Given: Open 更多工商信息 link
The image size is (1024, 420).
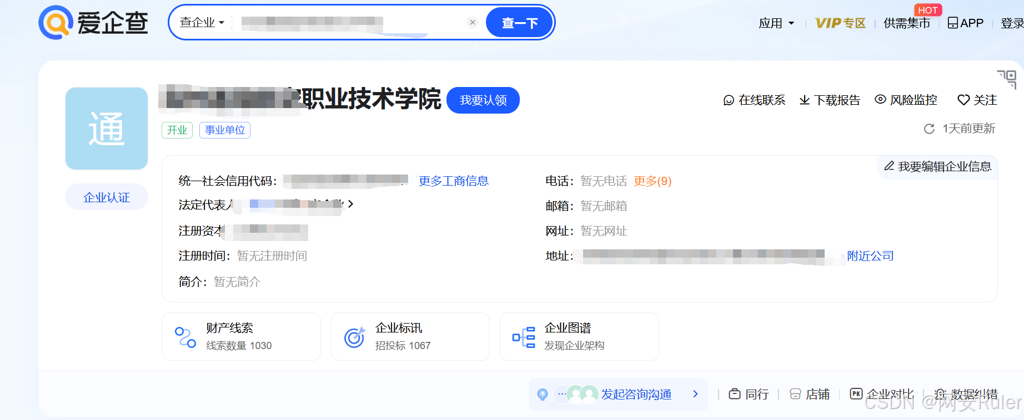Looking at the screenshot, I should click(x=454, y=181).
